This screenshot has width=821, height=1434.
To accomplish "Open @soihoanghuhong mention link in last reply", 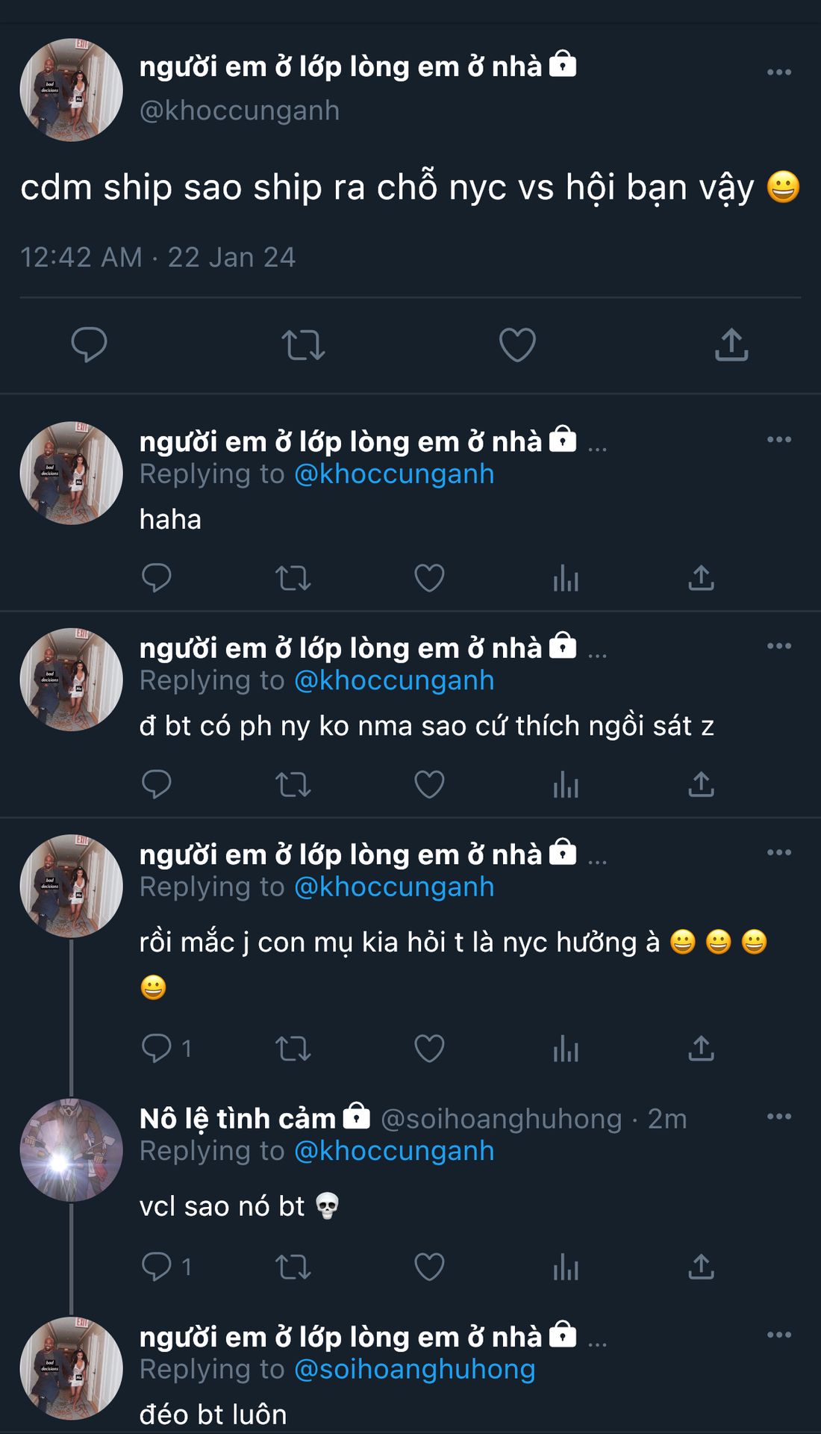I will click(x=414, y=1370).
